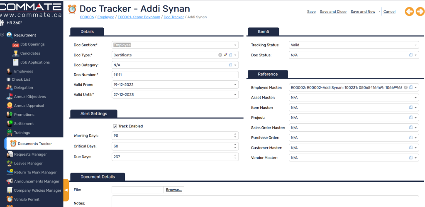Expand the Asset Master dropdown

tap(416, 98)
